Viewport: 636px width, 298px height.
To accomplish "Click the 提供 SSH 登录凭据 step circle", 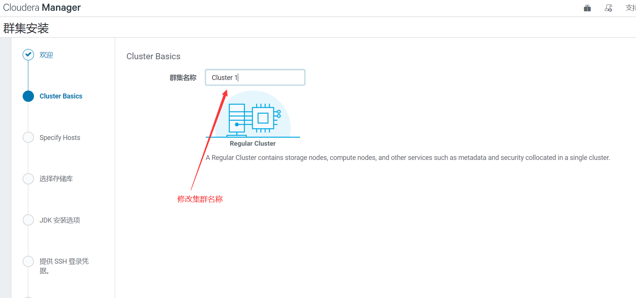I will 28,261.
